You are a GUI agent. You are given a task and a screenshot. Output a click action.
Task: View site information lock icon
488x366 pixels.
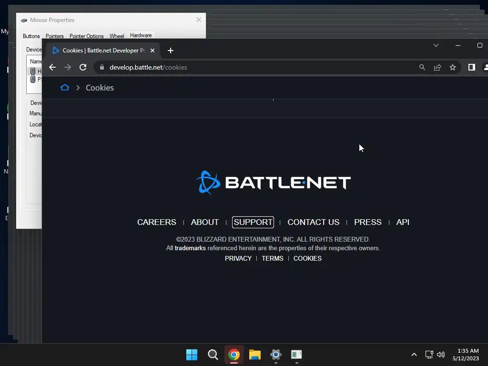click(102, 67)
